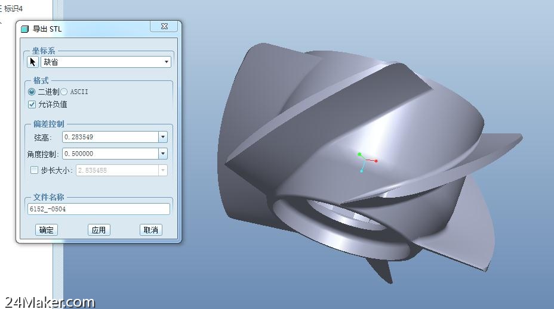554x309 pixels.
Task: Enable the 步长大小 checkbox
Action: pyautogui.click(x=34, y=170)
